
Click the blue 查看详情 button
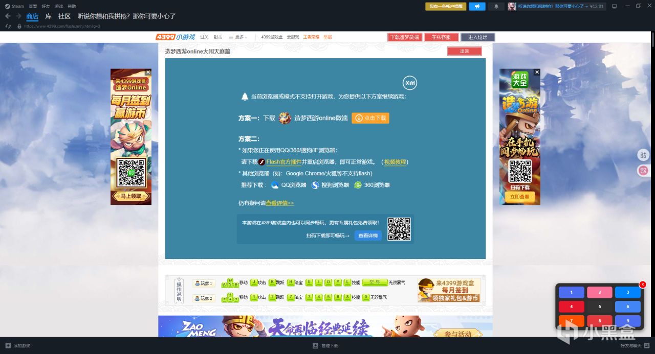368,235
